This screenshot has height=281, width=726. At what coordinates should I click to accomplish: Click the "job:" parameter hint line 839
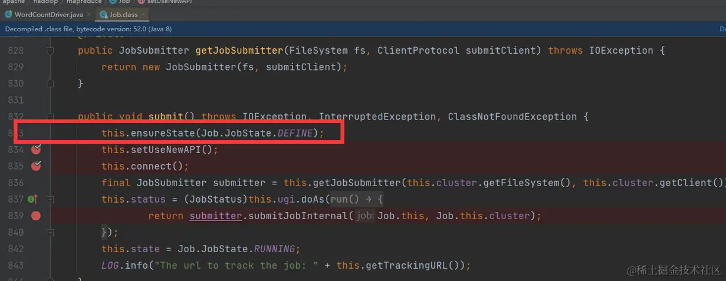coord(365,216)
